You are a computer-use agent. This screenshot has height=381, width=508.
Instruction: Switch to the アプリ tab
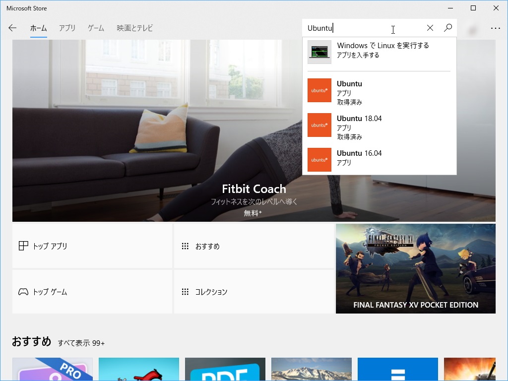coord(67,28)
